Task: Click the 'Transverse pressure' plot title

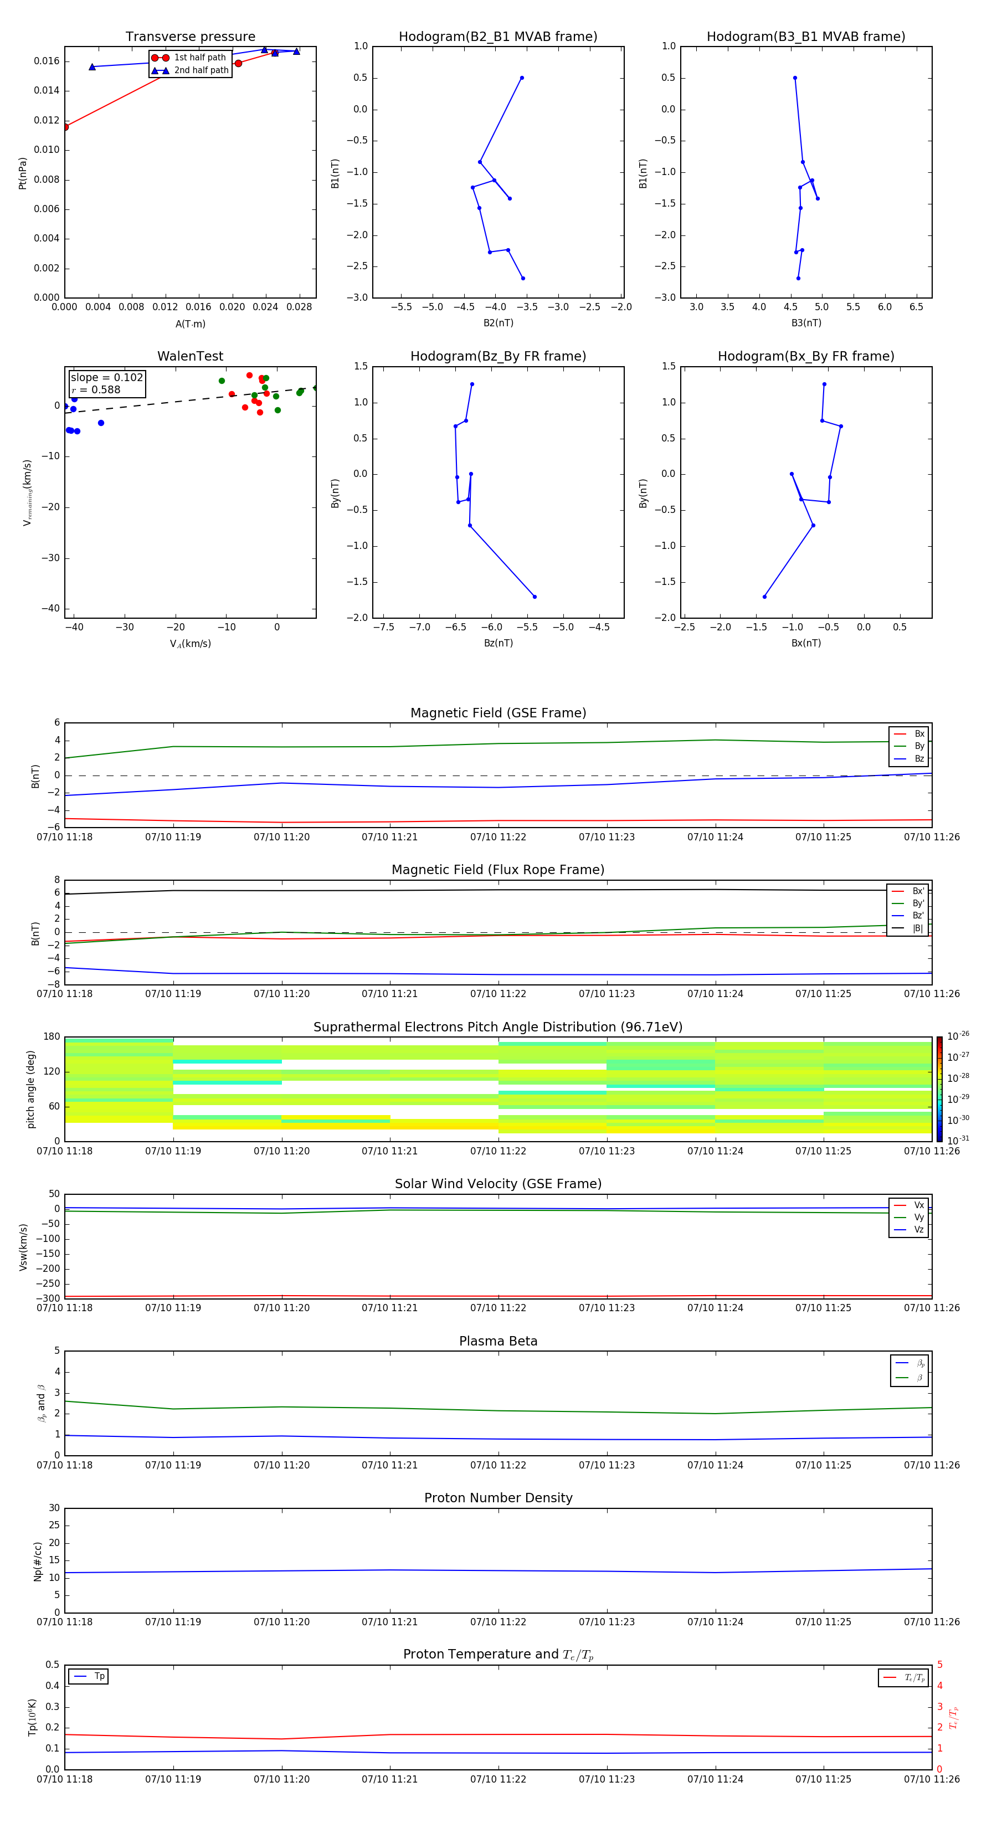Action: pyautogui.click(x=190, y=37)
